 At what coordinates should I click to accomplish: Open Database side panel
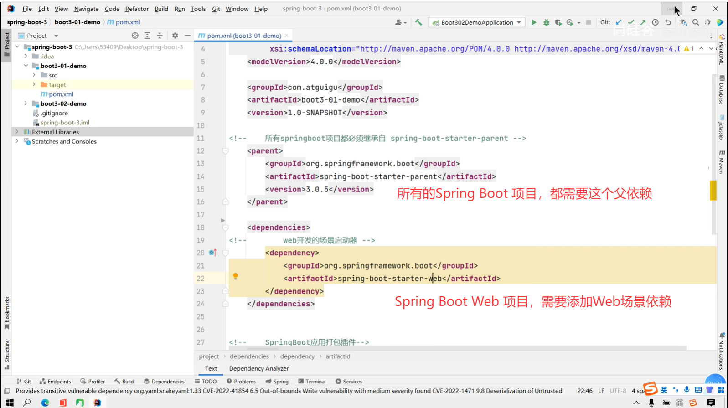coord(722,90)
